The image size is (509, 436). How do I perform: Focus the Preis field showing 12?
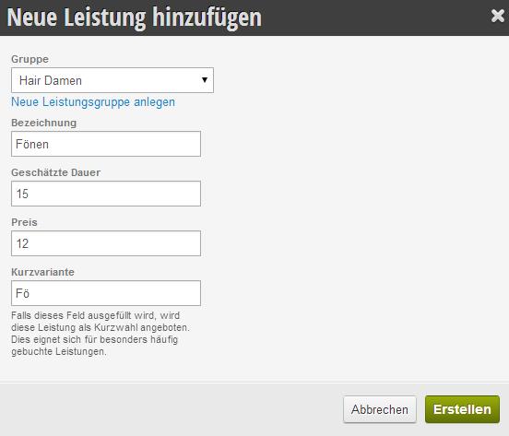point(106,243)
